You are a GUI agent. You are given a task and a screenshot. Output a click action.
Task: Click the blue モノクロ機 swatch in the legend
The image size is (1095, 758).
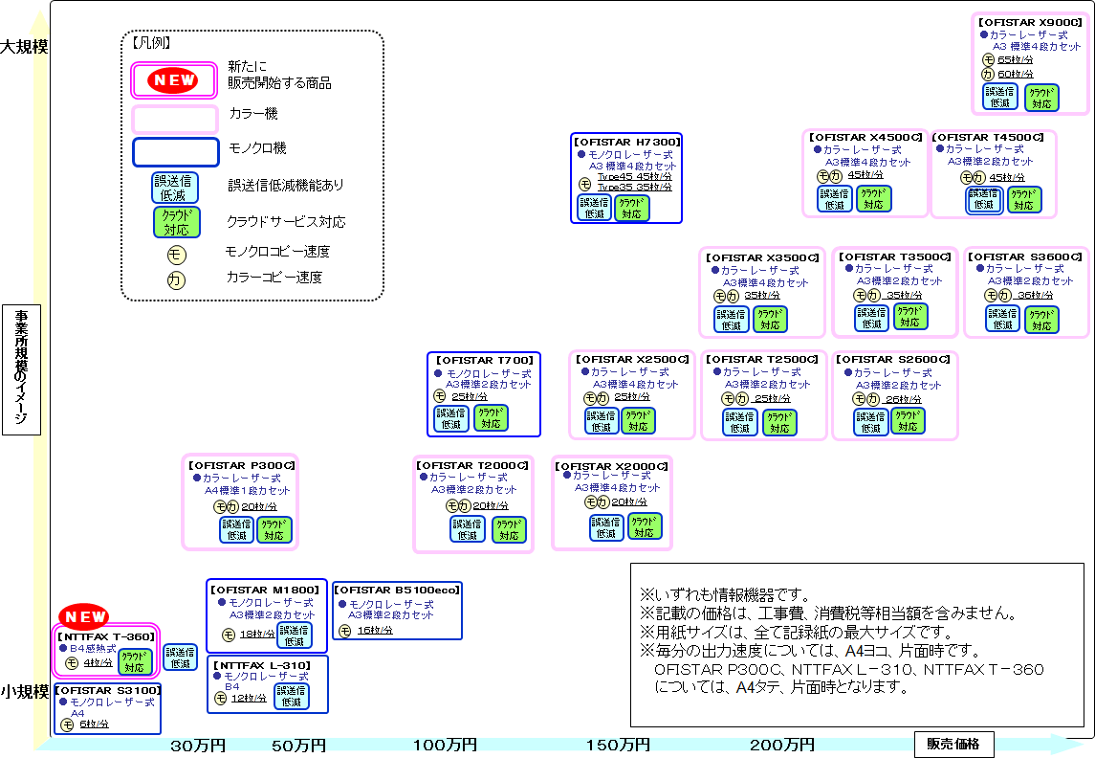tap(176, 151)
